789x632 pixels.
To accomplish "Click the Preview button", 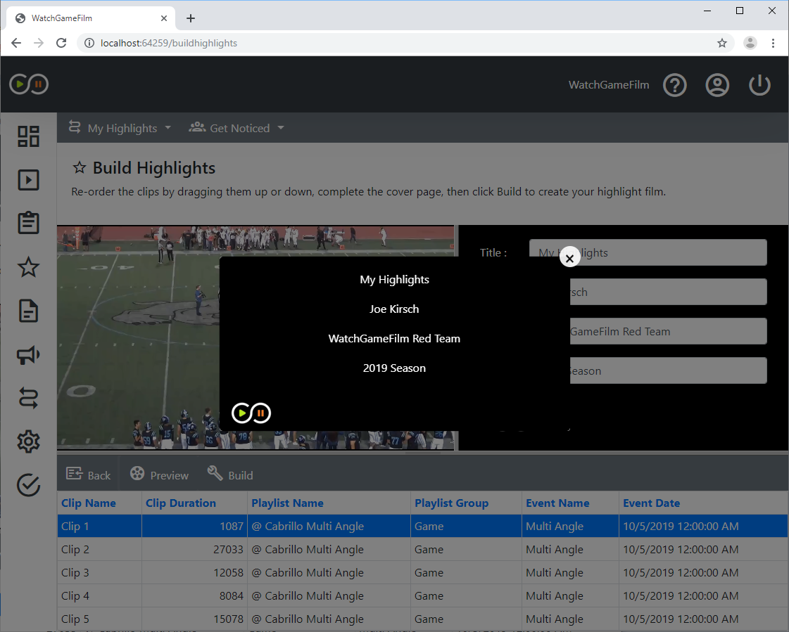I will point(159,475).
